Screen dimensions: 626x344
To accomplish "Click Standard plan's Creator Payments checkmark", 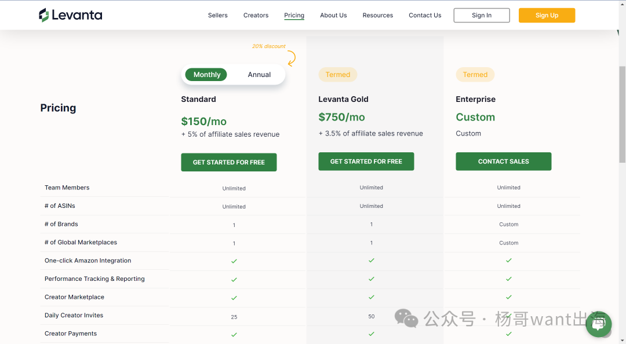I will coord(234,335).
